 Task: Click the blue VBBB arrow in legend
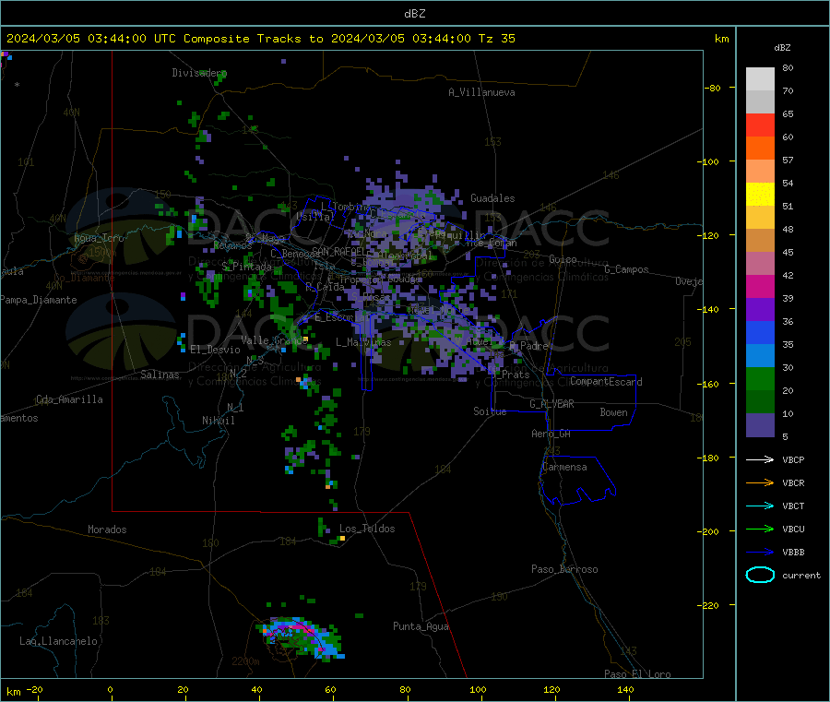(760, 553)
